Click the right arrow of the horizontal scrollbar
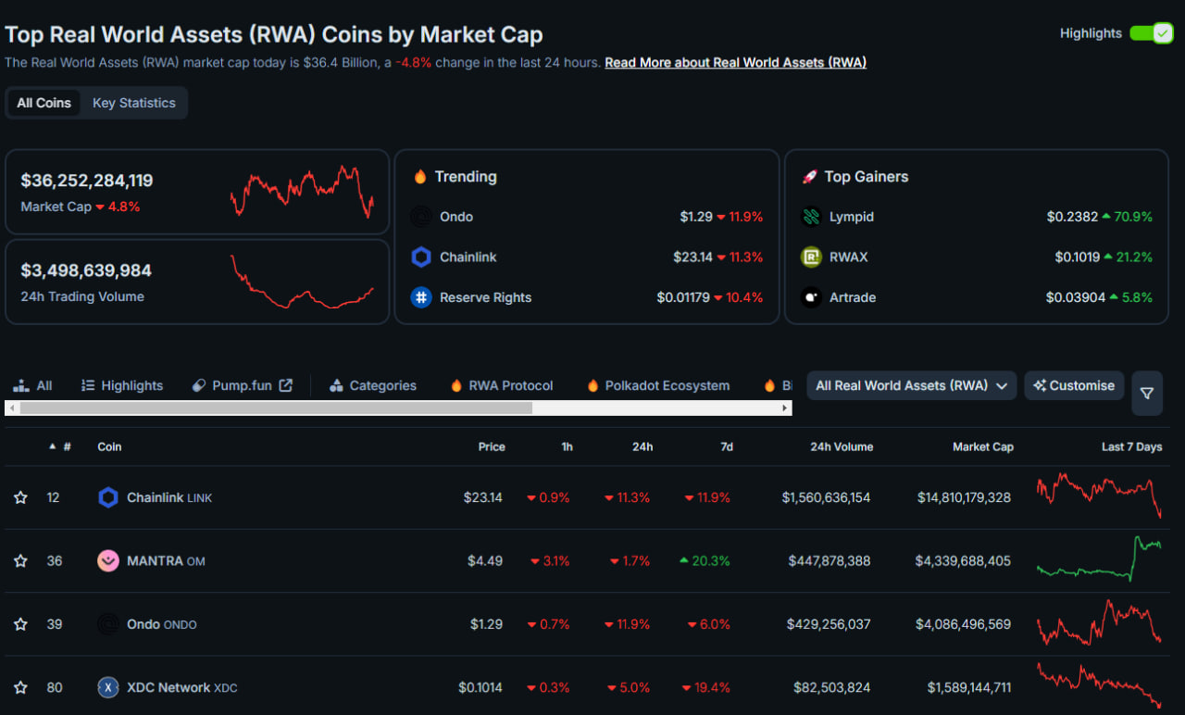1185x715 pixels. tap(785, 408)
